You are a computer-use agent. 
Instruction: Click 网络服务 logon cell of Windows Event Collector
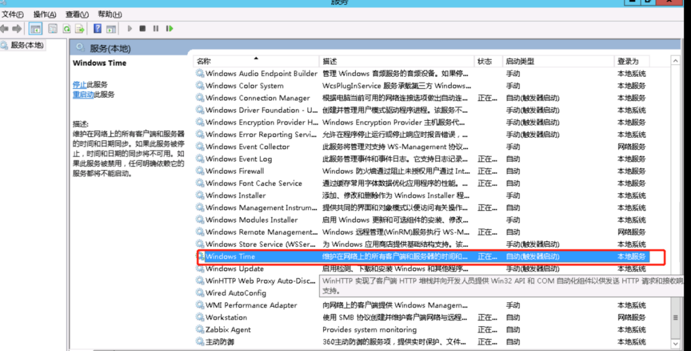(631, 147)
